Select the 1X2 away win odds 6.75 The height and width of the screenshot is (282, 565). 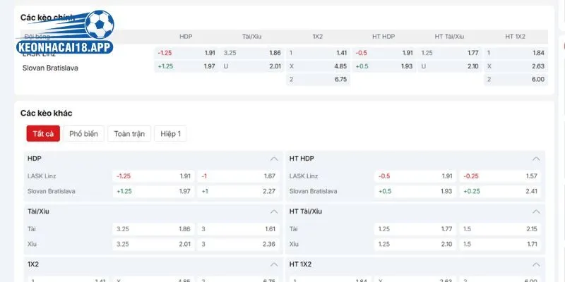point(319,80)
